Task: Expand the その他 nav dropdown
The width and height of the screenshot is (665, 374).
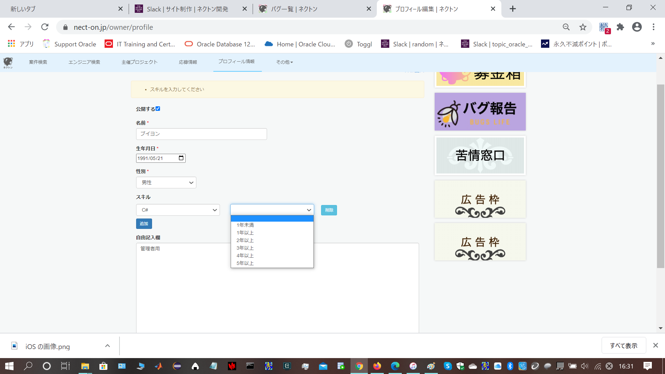Action: 284,62
